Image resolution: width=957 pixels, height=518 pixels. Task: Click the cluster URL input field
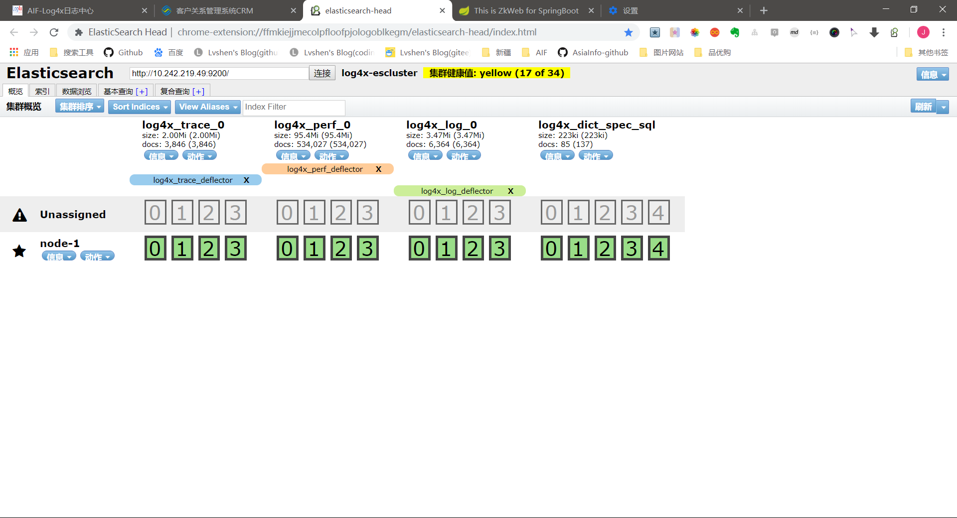pos(219,73)
